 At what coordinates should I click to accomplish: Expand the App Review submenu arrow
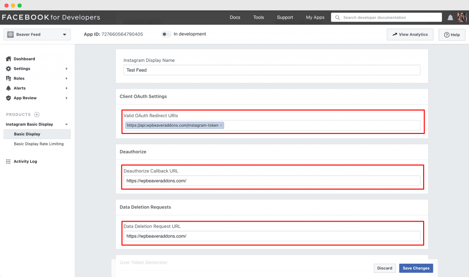[x=66, y=98]
